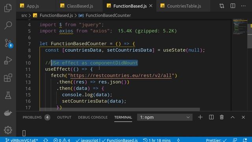Click setCountriesData(data) on line 16
Screen dimensions: 252x142
click(94, 101)
